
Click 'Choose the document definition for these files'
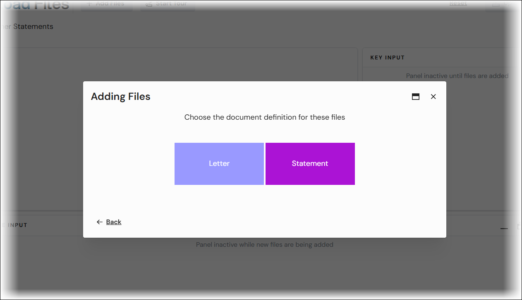coord(265,117)
